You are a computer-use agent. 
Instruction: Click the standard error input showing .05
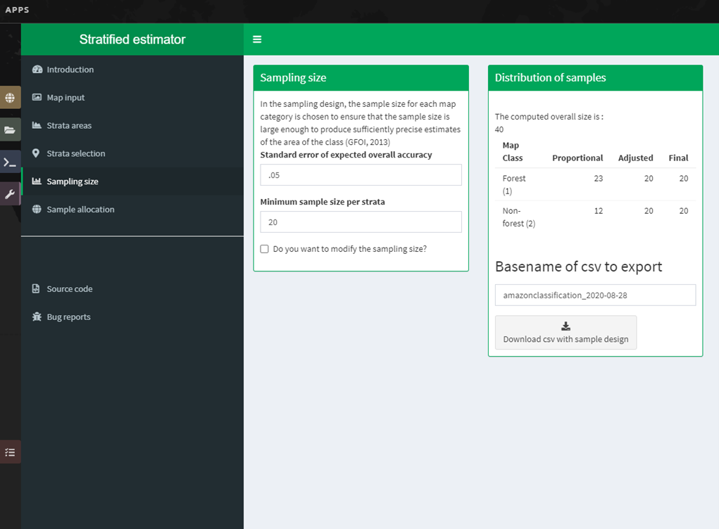(361, 174)
